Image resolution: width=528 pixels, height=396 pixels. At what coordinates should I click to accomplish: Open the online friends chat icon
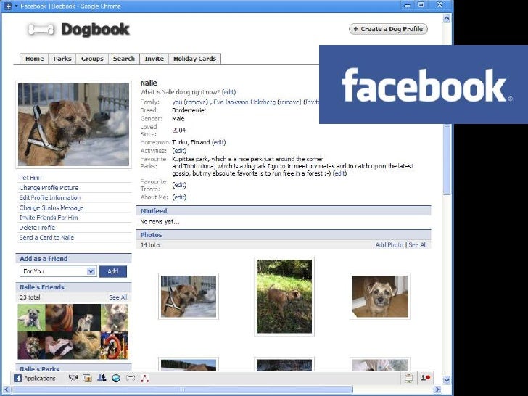(x=425, y=378)
